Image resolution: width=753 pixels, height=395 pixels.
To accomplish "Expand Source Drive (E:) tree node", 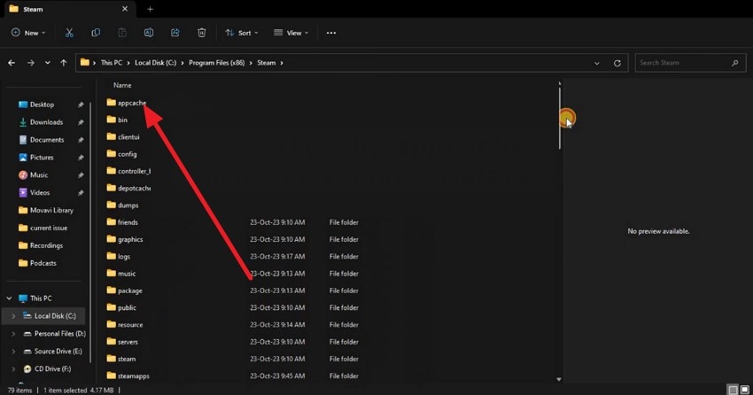I will pyautogui.click(x=13, y=352).
